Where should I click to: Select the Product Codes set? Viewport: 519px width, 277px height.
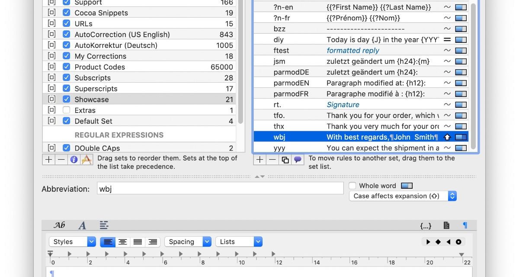99,67
